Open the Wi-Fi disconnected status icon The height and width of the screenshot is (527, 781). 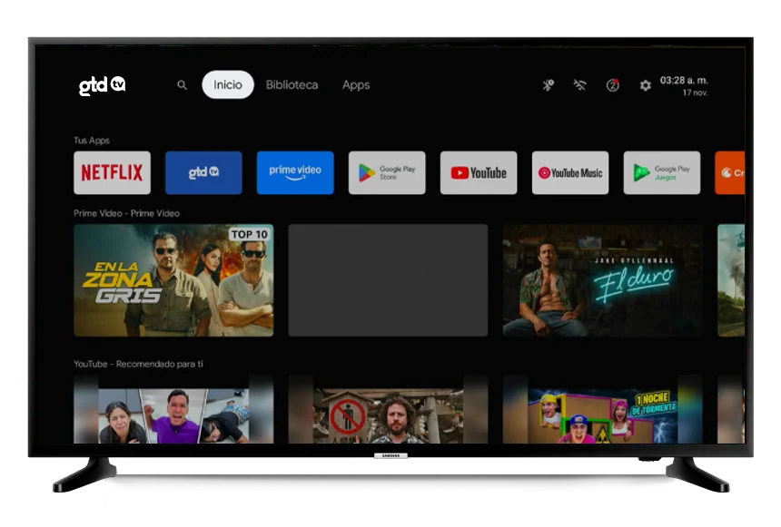tap(579, 85)
